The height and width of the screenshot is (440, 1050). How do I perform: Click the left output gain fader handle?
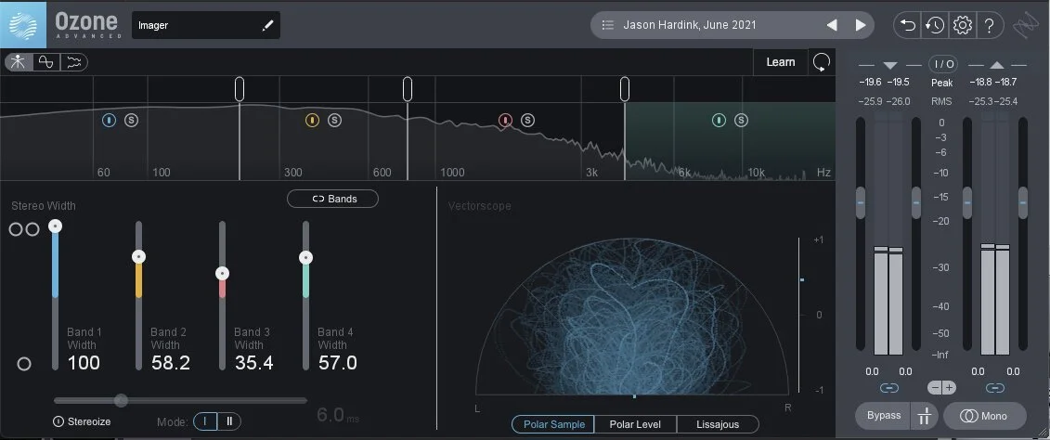click(x=967, y=202)
